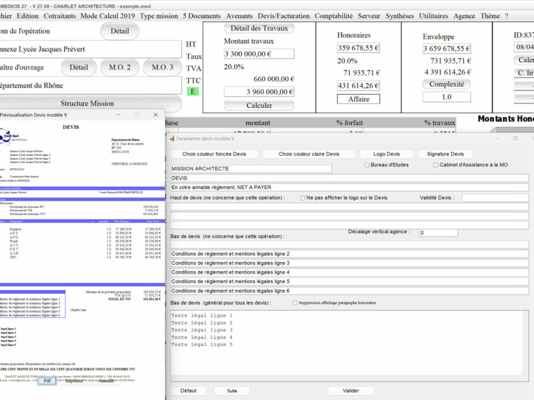
Task: Open the Mode Calcul 2019 menu
Action: coord(107,16)
